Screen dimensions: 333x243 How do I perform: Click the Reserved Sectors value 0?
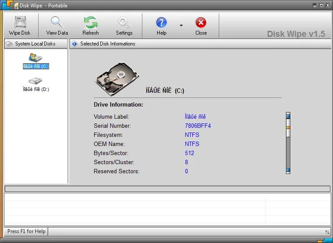(x=186, y=172)
